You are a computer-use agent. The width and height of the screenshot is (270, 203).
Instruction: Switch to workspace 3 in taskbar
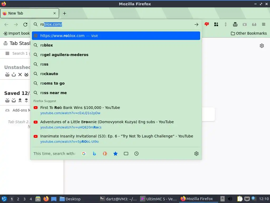pyautogui.click(x=25, y=199)
